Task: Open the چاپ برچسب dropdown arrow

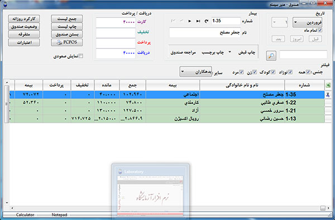Action: [230, 52]
